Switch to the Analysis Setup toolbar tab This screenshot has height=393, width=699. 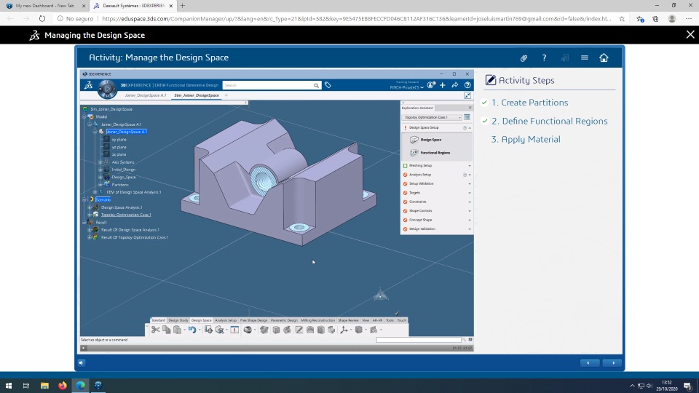tap(226, 320)
